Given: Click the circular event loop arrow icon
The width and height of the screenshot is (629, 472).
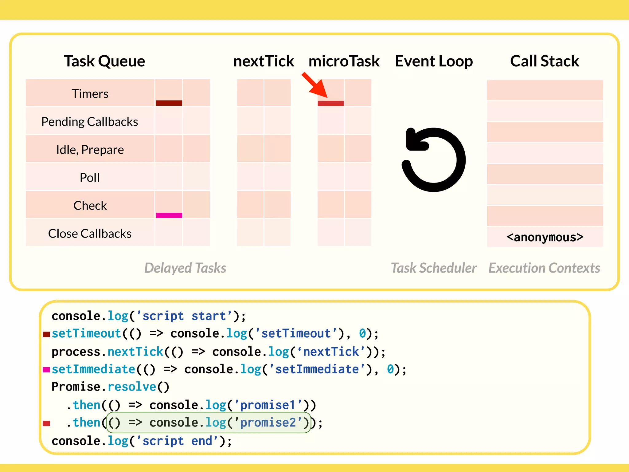Looking at the screenshot, I should (x=434, y=160).
